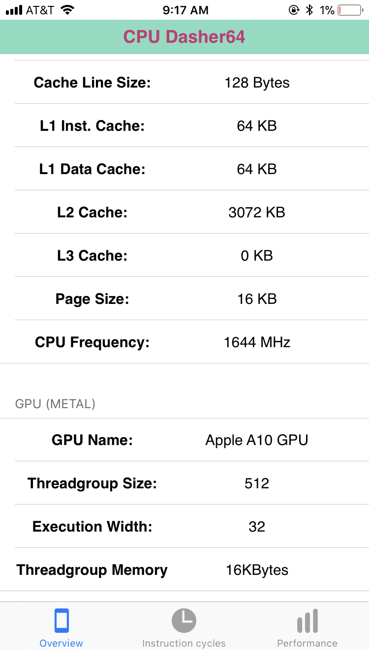
Task: Open the Overview tab phone icon
Action: coord(61,621)
